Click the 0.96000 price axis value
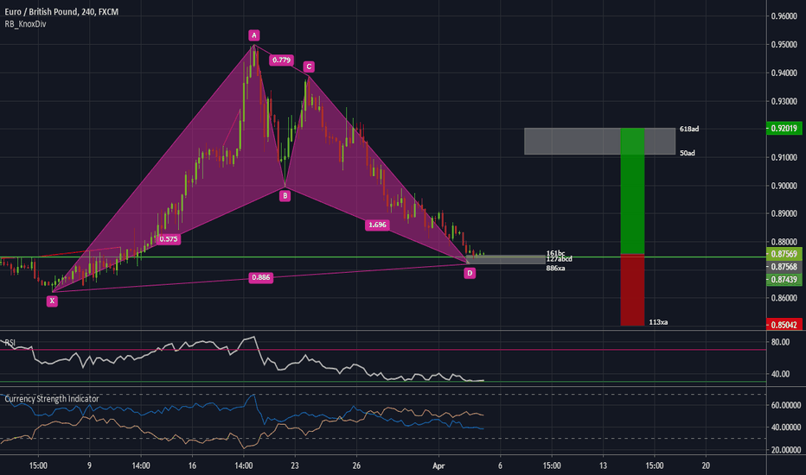Image resolution: width=806 pixels, height=475 pixels. 784,16
